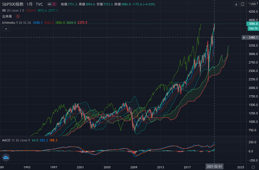
Task: Click the pink approximate-sign icon after TVC
Action: click(54, 4)
